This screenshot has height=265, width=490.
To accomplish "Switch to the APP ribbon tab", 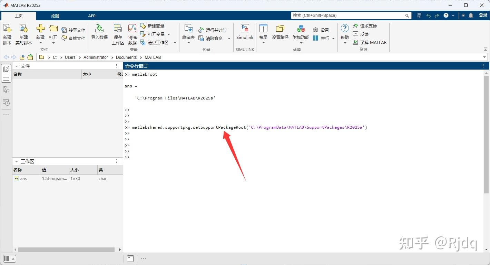I will click(x=91, y=15).
